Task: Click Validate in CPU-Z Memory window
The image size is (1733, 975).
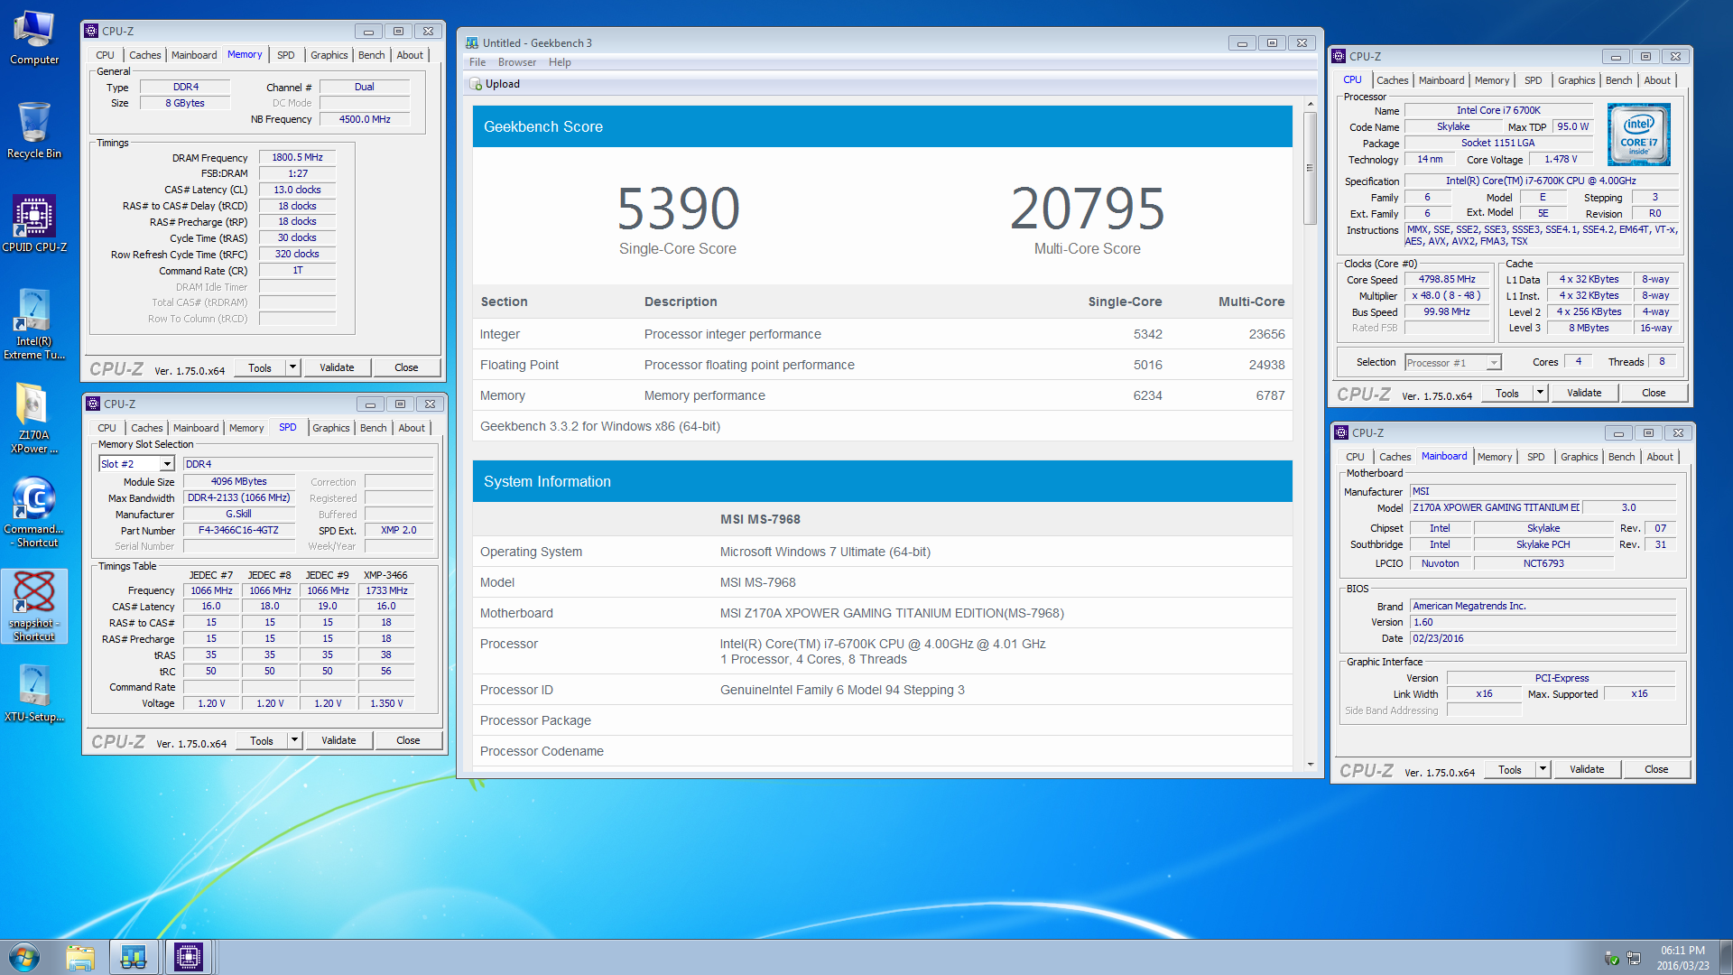Action: 337,367
